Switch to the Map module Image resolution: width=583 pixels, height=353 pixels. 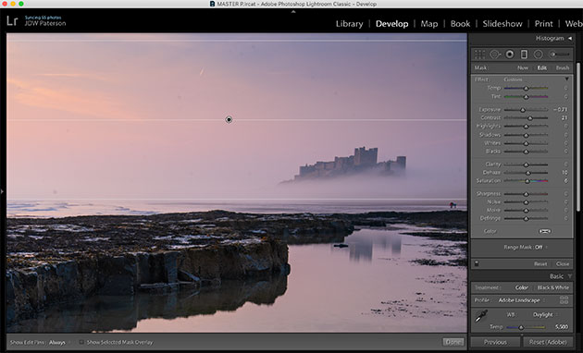coord(429,24)
